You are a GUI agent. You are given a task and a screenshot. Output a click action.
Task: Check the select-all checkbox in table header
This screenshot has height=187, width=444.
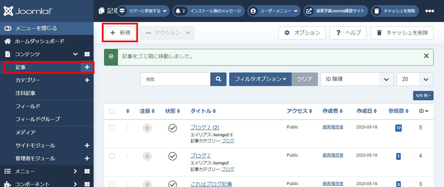(x=112, y=111)
